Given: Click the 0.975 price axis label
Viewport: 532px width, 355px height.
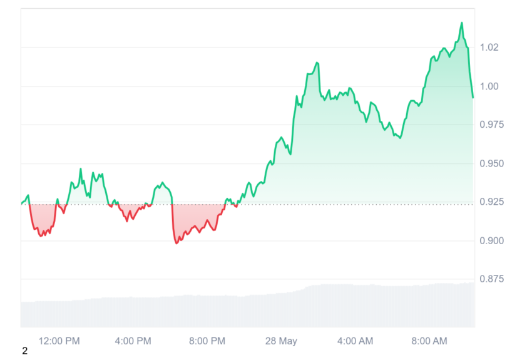Looking at the screenshot, I should point(491,125).
